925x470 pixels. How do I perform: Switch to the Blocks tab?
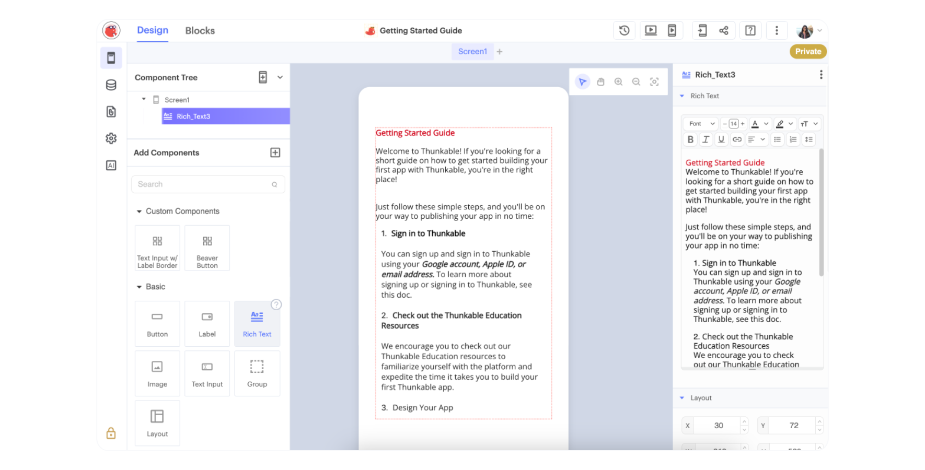click(x=200, y=31)
